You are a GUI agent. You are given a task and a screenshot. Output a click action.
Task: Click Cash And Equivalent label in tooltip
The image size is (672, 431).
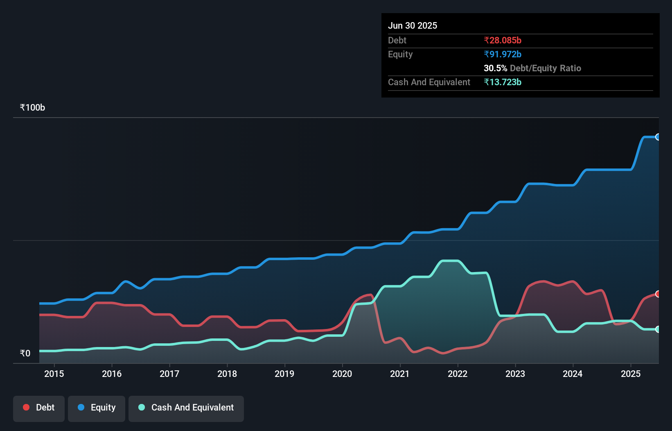[429, 82]
